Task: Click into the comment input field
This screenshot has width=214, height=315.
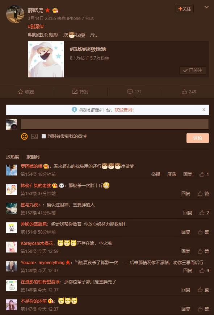Action: click(115, 124)
